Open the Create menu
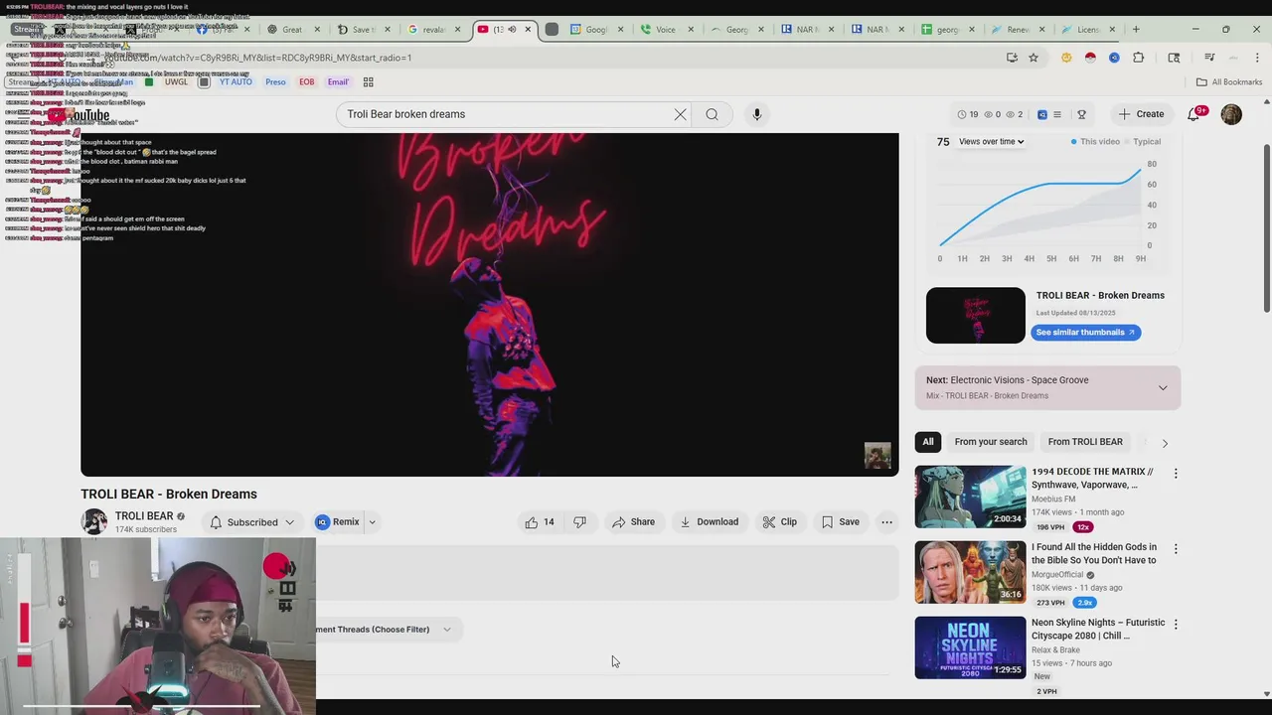The image size is (1272, 715). [1141, 114]
